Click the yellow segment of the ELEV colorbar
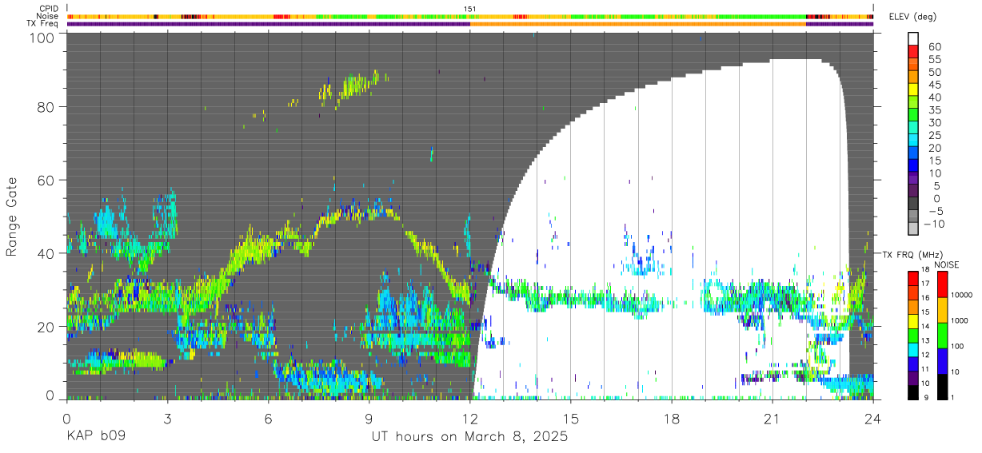Viewport: 982px width, 453px height. [913, 90]
